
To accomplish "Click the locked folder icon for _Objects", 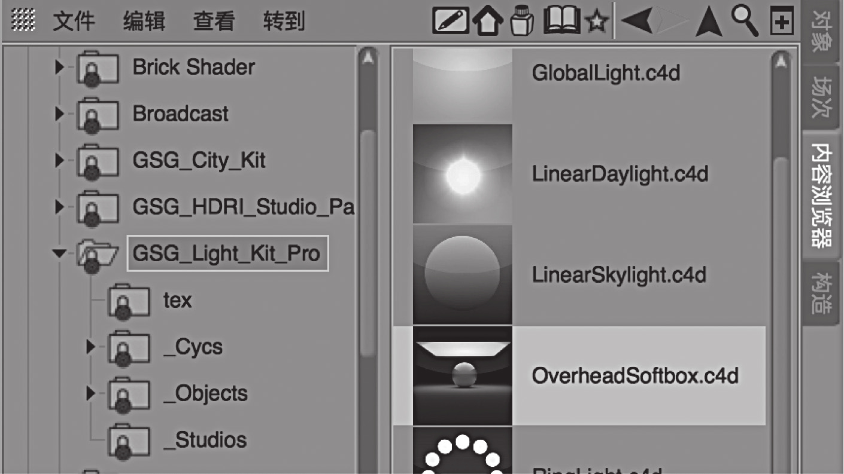I will (x=129, y=396).
